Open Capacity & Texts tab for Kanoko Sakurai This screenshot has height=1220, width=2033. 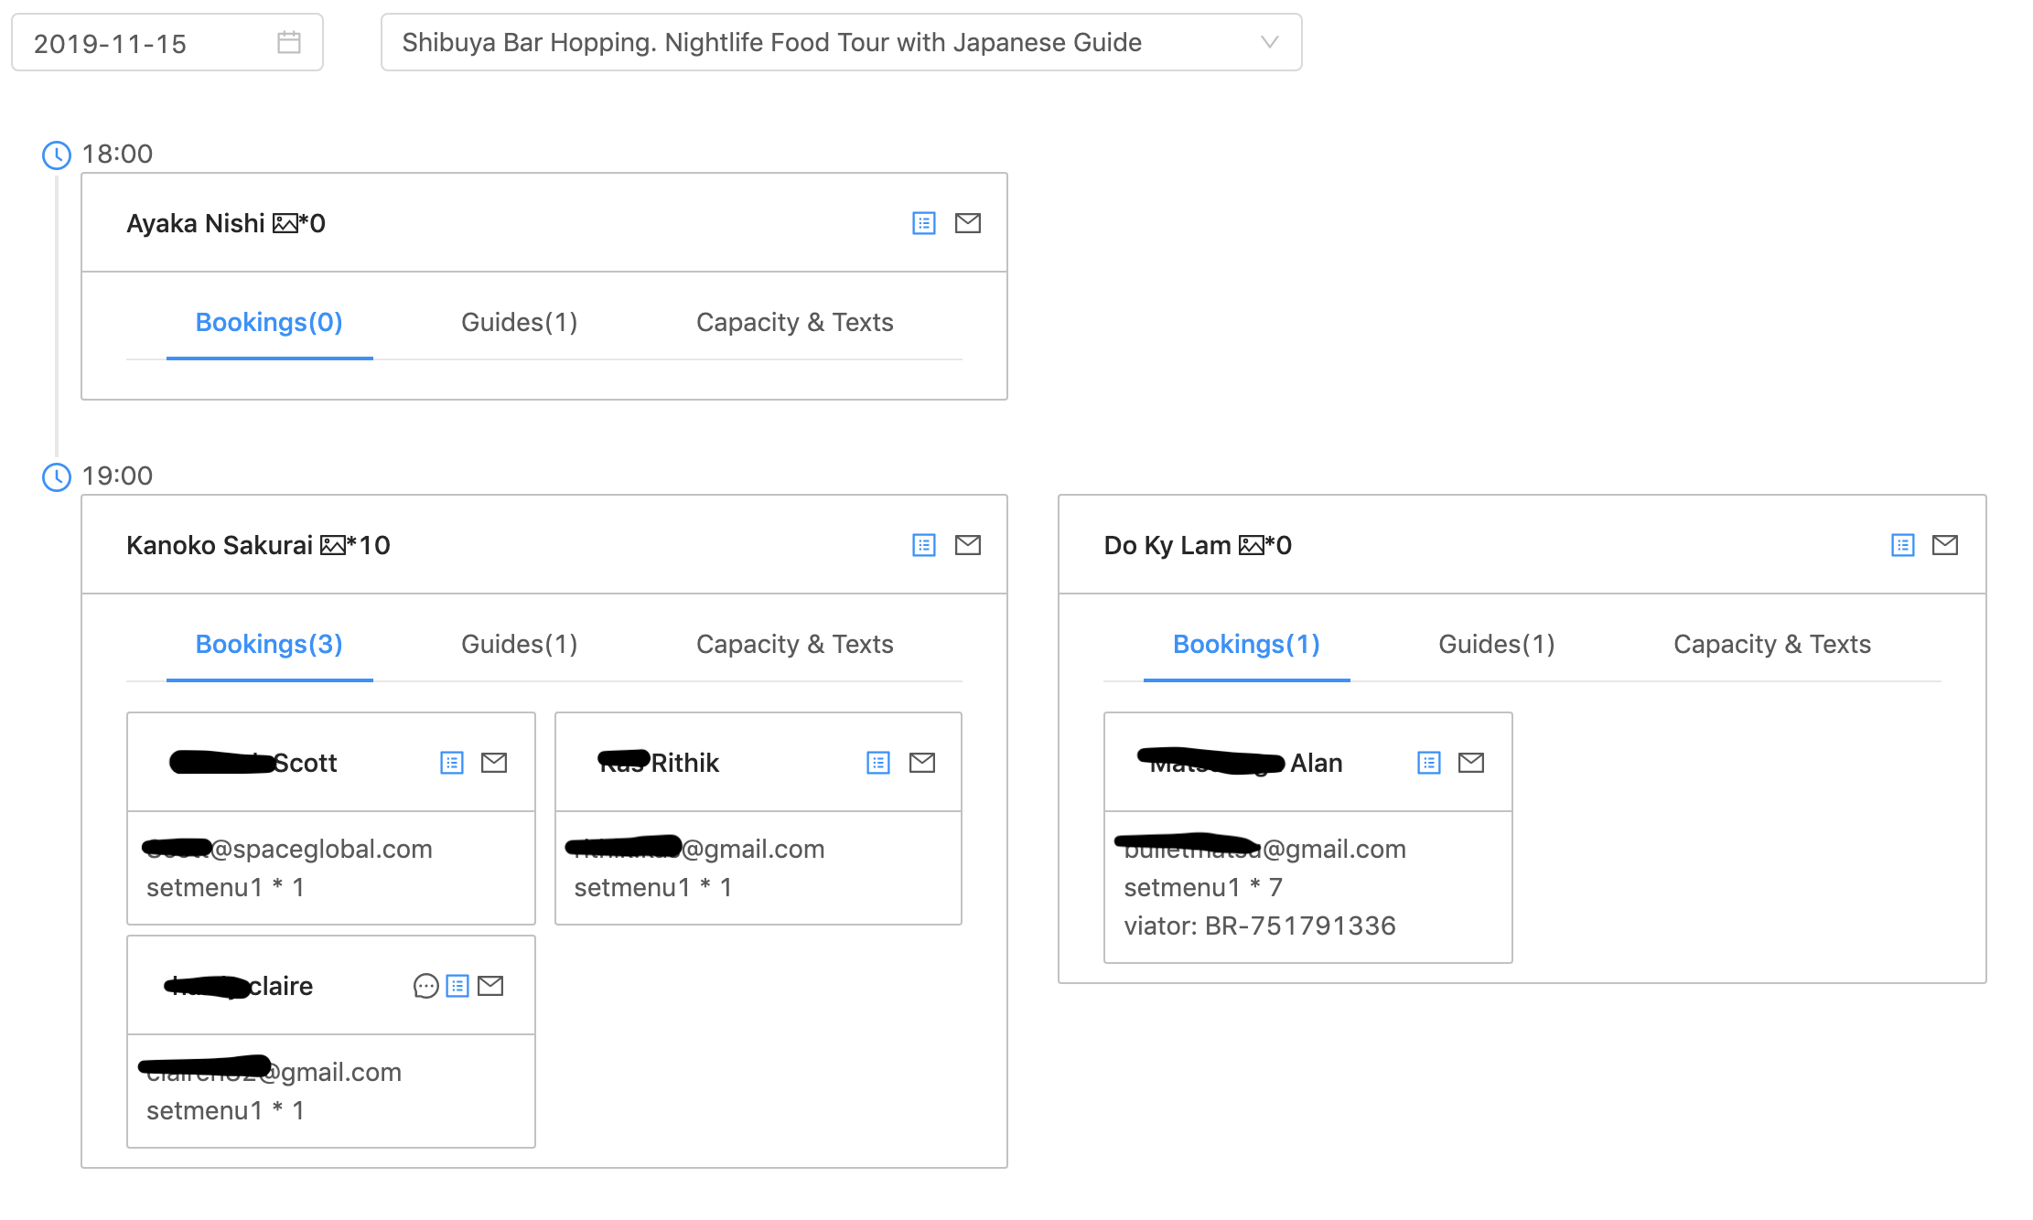click(x=794, y=644)
